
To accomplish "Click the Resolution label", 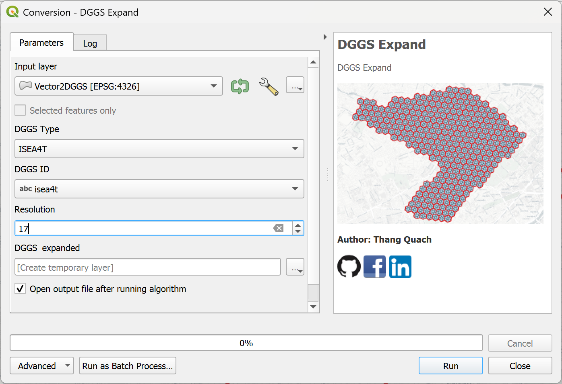I will [35, 209].
